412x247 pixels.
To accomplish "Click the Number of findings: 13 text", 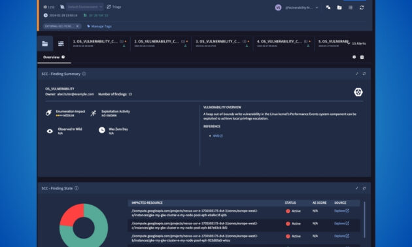I will tap(115, 94).
